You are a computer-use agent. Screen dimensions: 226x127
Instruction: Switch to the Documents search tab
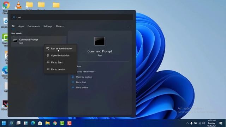34,26
